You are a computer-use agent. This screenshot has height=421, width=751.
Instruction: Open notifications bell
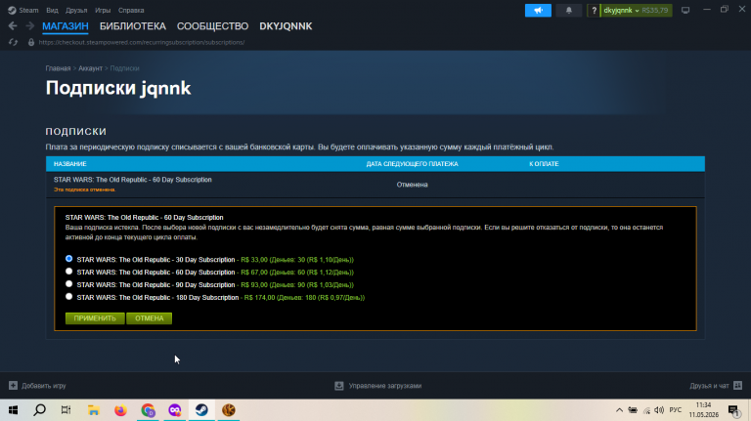[569, 10]
